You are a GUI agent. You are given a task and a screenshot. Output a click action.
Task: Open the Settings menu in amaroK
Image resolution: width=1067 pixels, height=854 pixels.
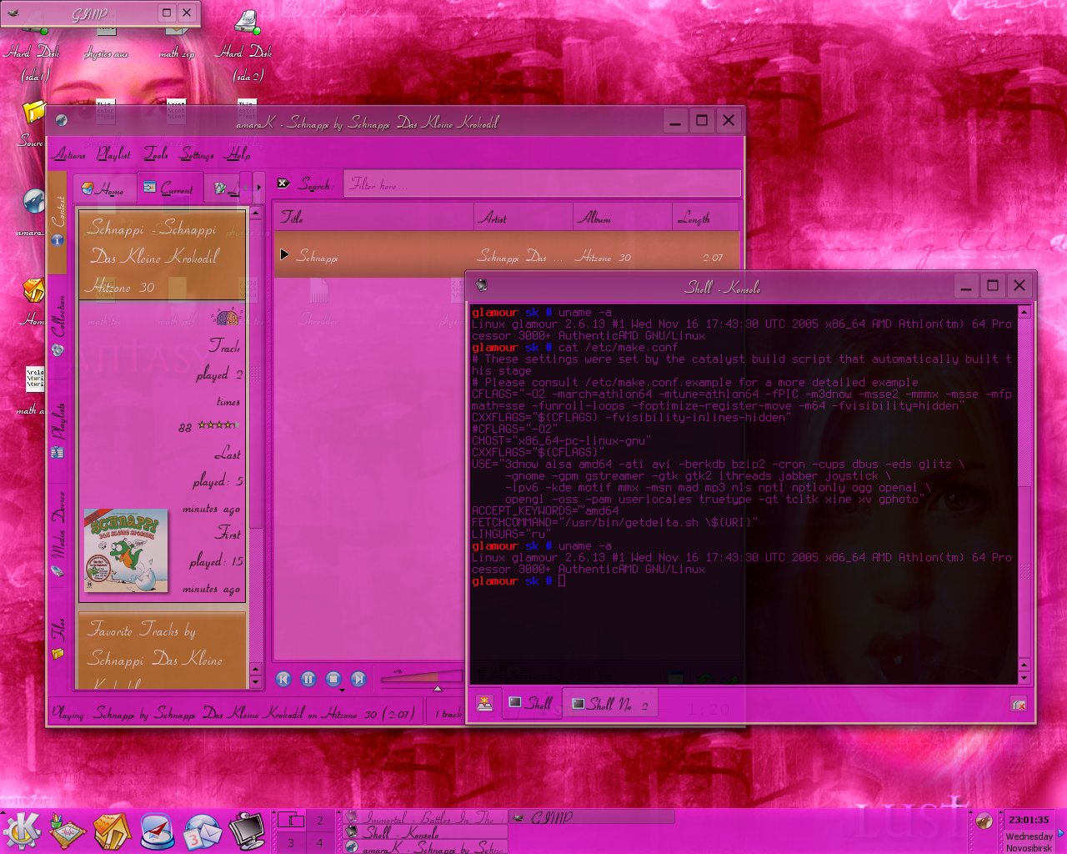pos(198,154)
